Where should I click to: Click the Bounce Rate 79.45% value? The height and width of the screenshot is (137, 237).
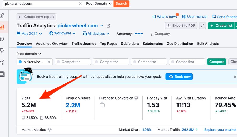(225, 105)
